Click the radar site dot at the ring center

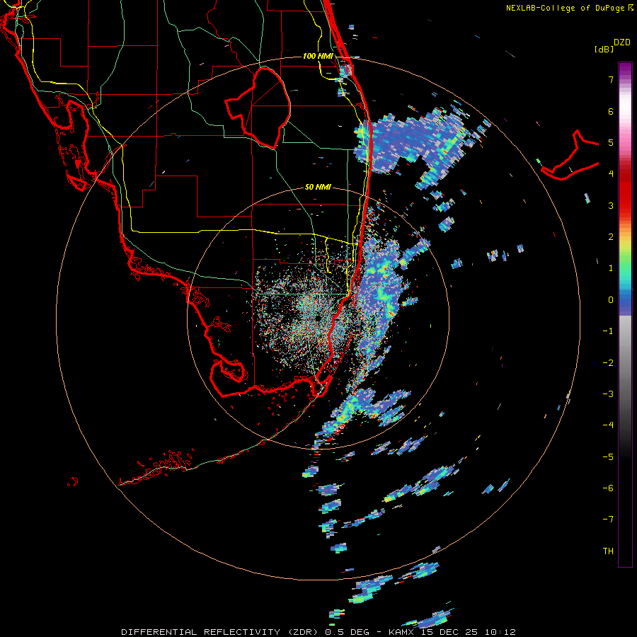click(318, 318)
